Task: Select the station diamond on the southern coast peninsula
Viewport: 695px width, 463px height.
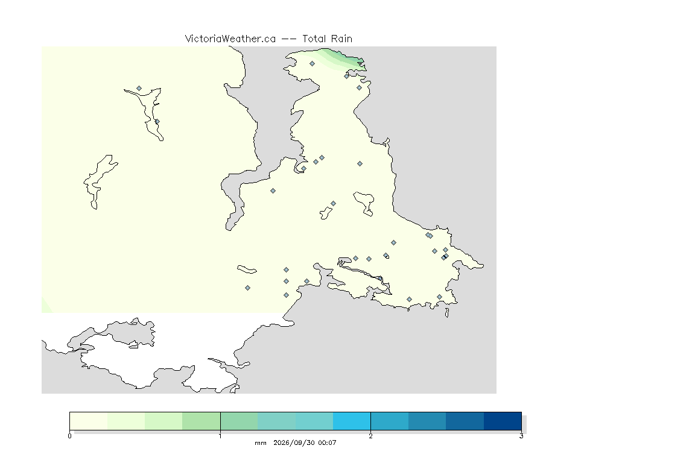Action: (410, 300)
